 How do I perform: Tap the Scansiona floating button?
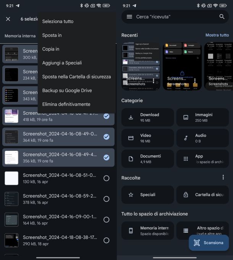coord(209,243)
